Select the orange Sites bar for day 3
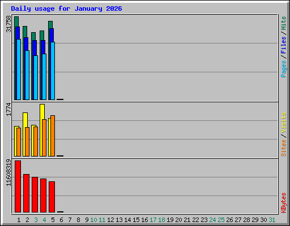 tap(36, 141)
